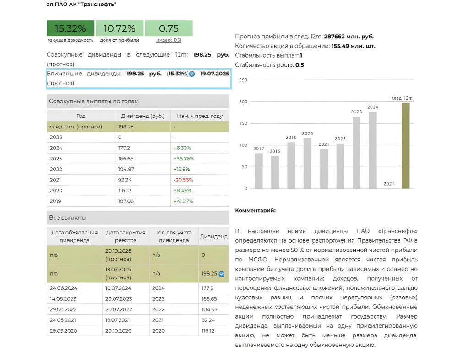Select the -20.56% change cell for 2021
This screenshot has width=469, height=351.
pyautogui.click(x=199, y=180)
